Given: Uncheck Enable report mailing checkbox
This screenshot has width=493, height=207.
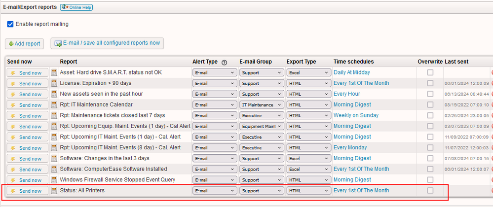Looking at the screenshot, I should tap(10, 24).
